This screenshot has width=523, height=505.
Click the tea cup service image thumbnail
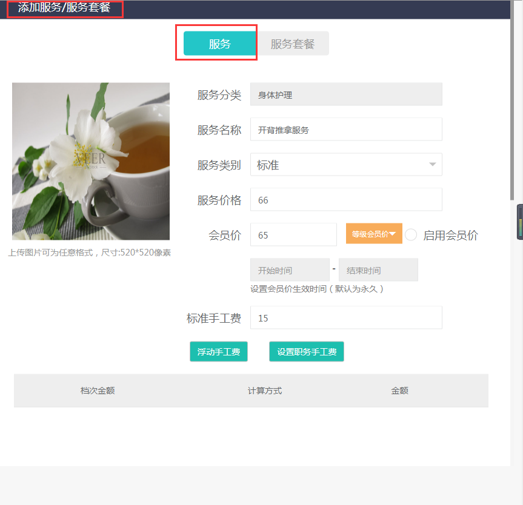[91, 161]
